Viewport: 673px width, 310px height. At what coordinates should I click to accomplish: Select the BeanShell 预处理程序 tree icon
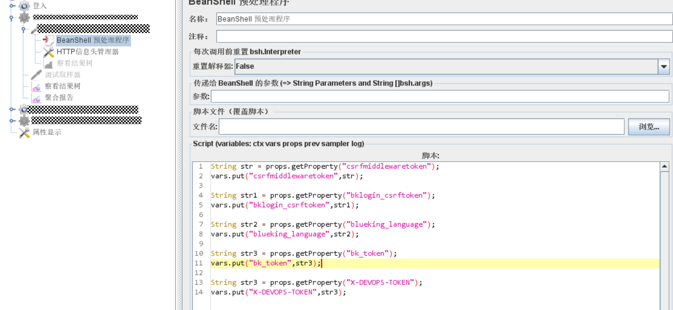(x=49, y=40)
